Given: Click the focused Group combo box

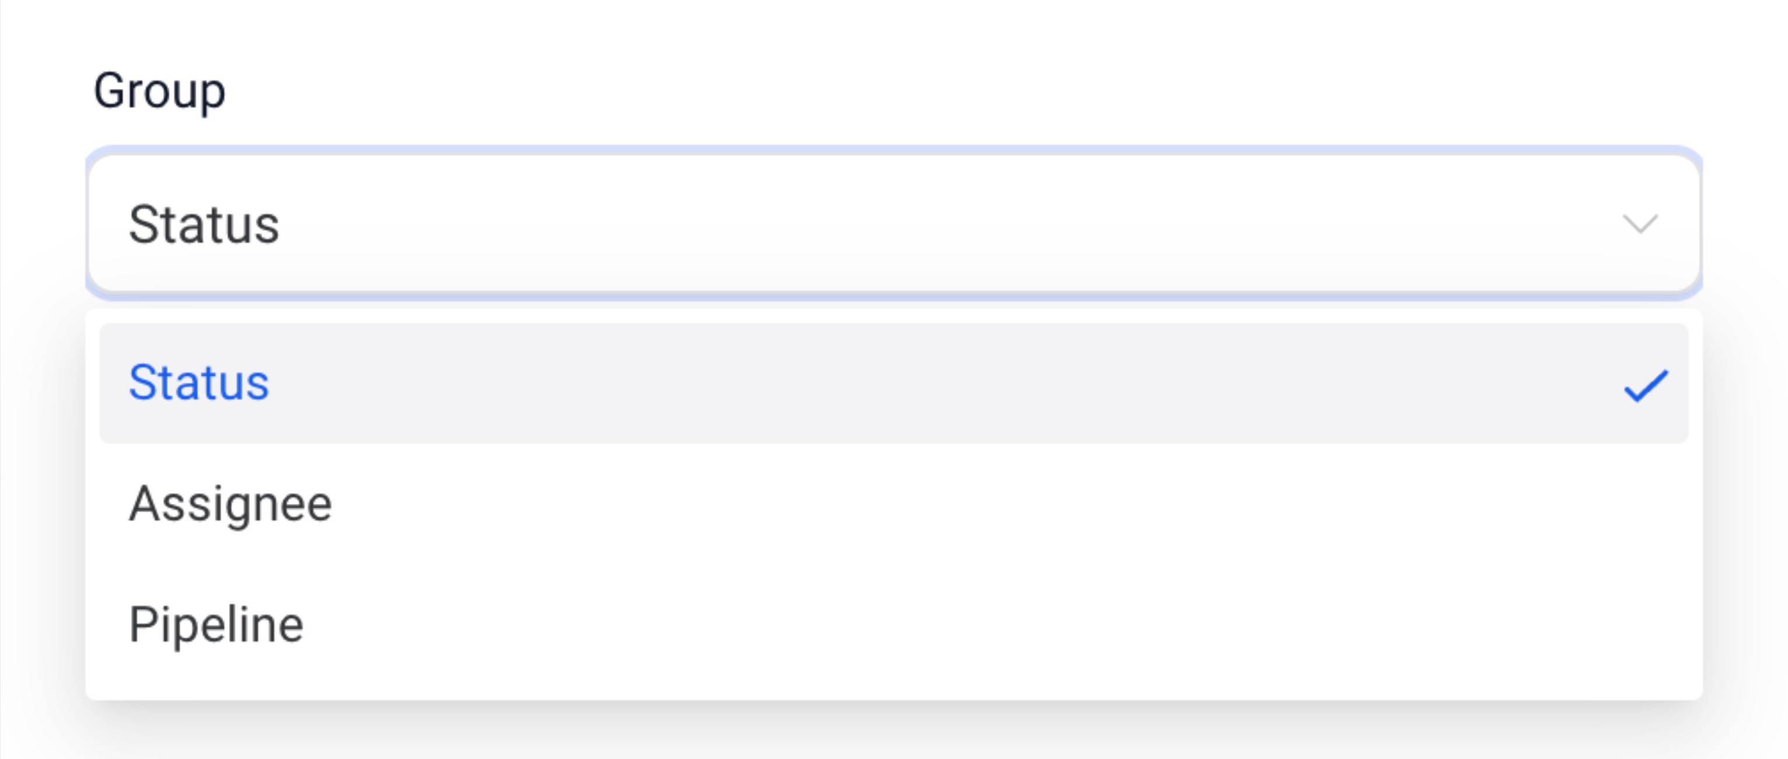Looking at the screenshot, I should point(894,224).
